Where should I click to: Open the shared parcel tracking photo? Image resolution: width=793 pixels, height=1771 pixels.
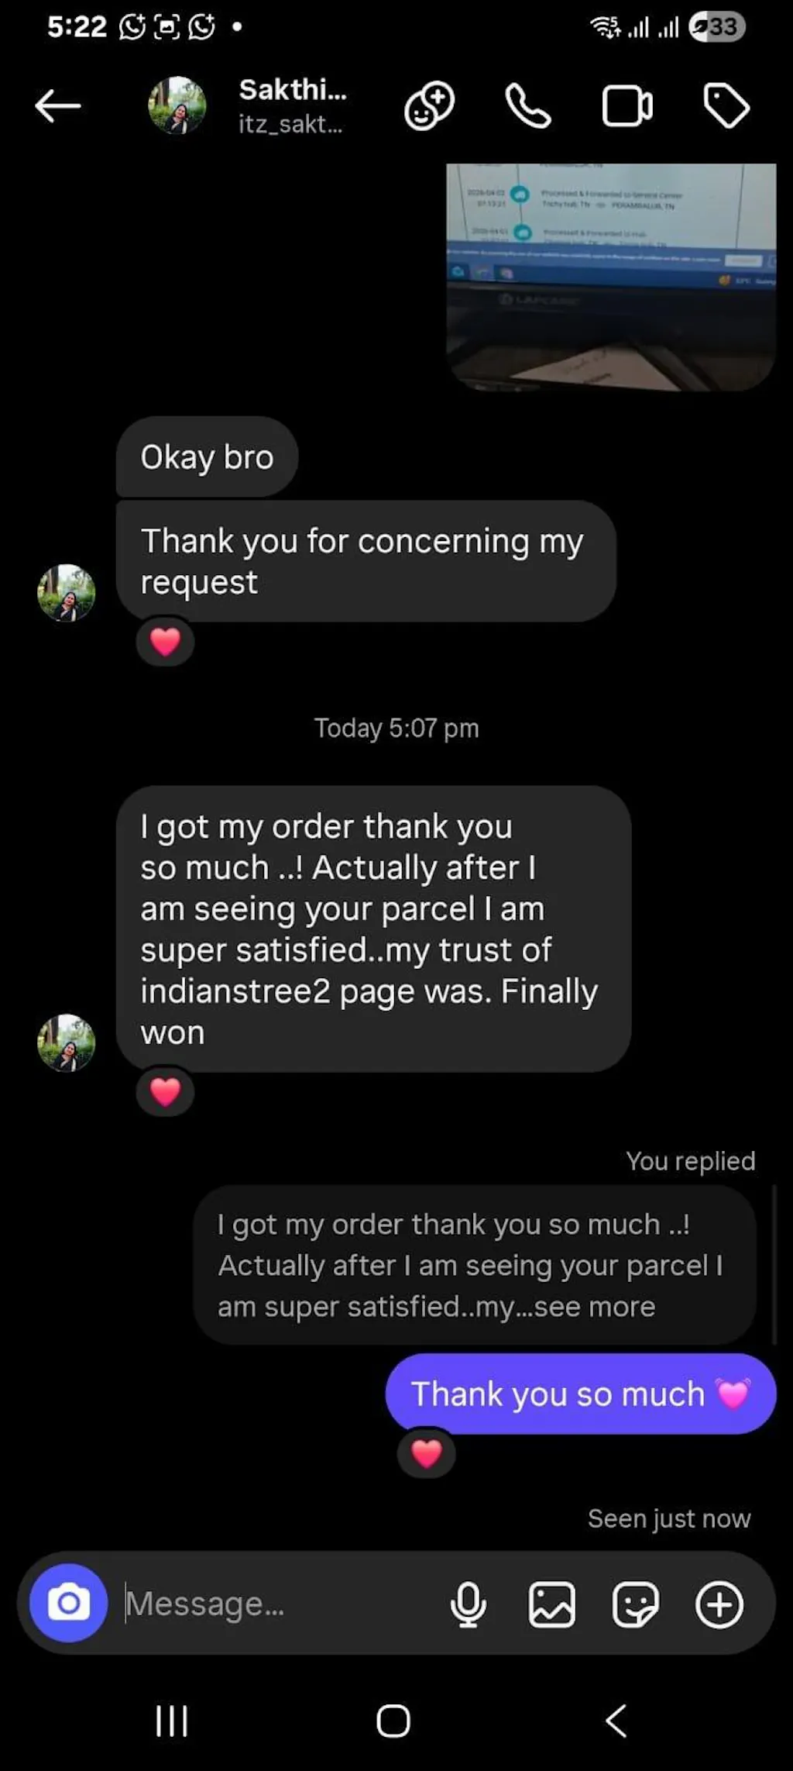pos(611,277)
